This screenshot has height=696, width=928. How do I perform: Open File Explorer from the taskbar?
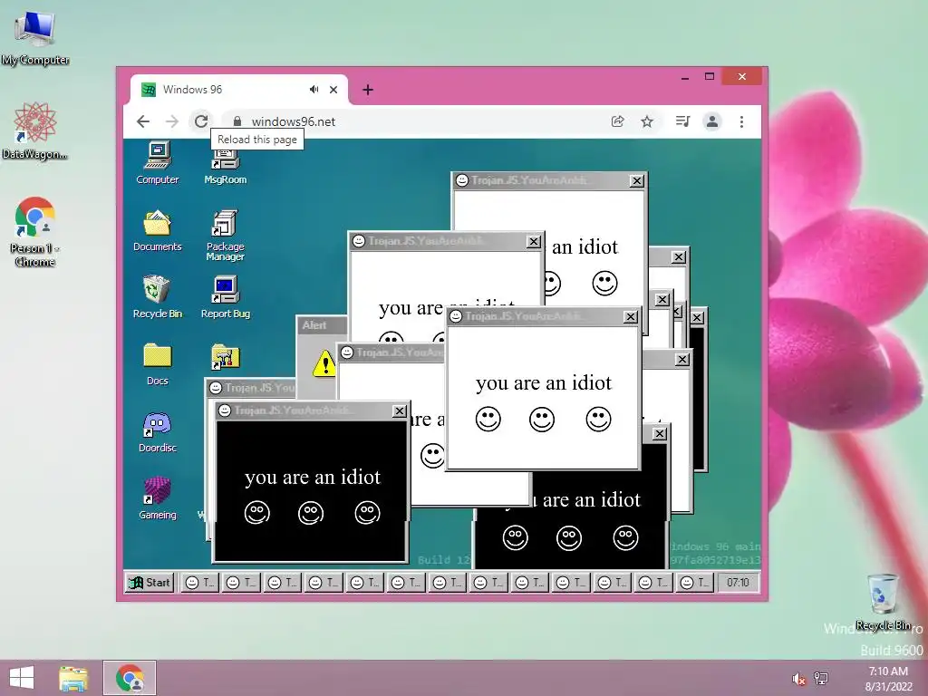(73, 678)
